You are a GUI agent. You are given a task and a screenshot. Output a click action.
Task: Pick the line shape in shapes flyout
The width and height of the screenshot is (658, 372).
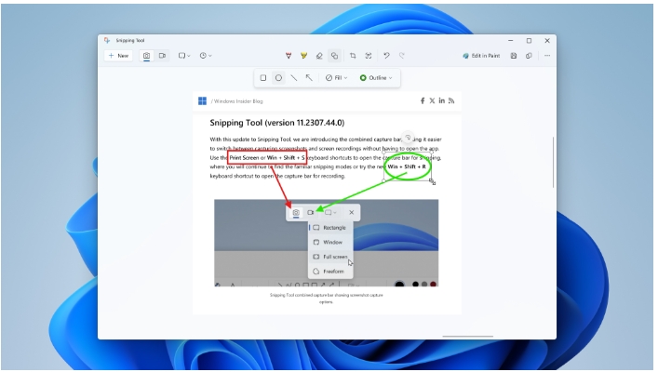pos(294,77)
